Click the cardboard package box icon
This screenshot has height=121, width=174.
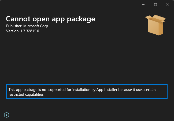click(156, 25)
